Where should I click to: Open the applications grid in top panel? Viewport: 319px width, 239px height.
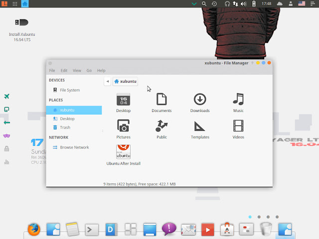click(15, 4)
